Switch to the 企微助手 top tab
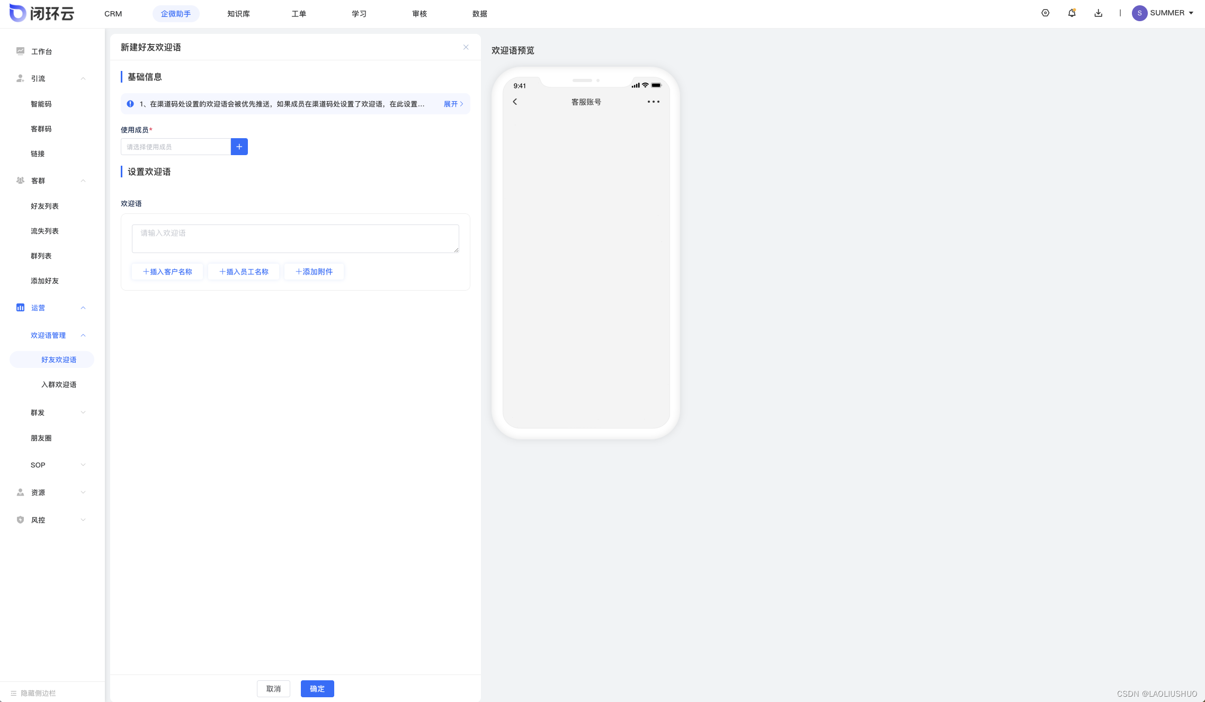 pyautogui.click(x=176, y=14)
